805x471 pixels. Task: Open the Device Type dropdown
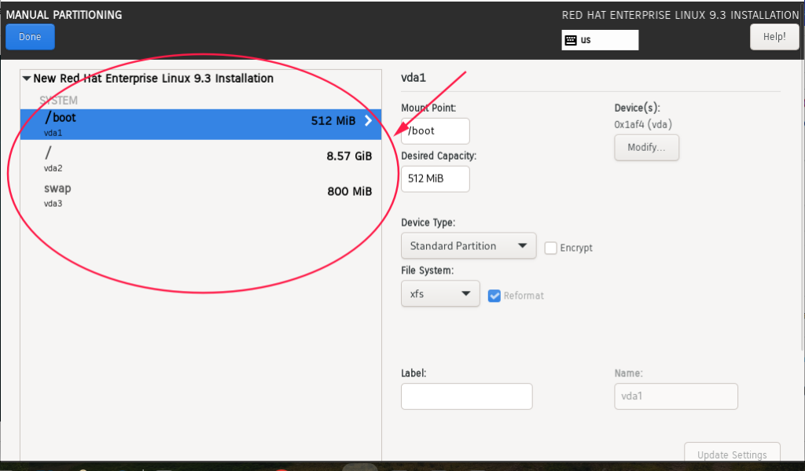pos(468,245)
